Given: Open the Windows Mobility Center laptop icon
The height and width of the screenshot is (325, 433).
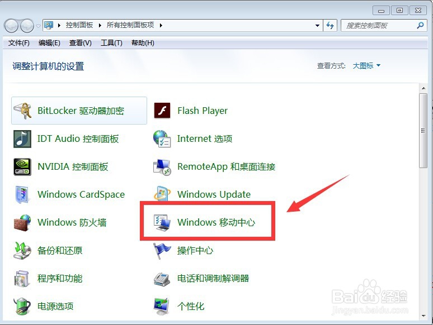Looking at the screenshot, I should (162, 222).
